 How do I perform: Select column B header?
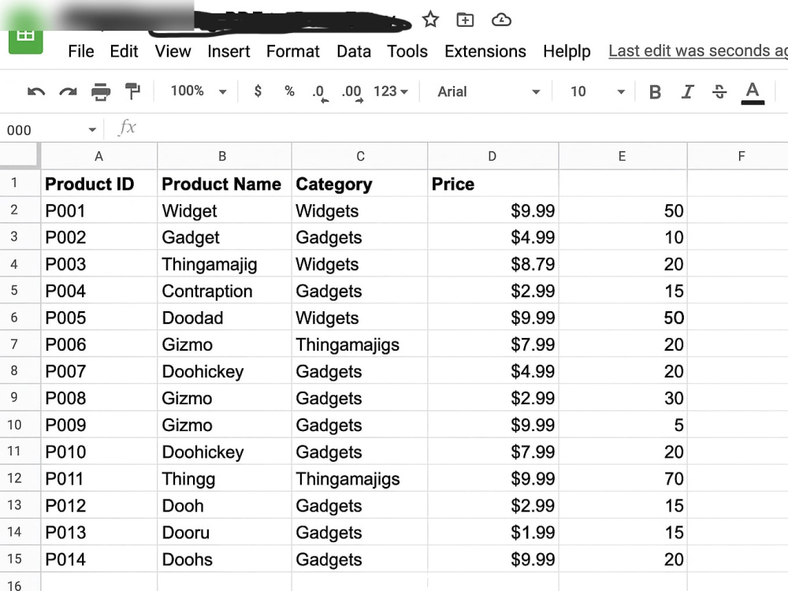click(224, 156)
